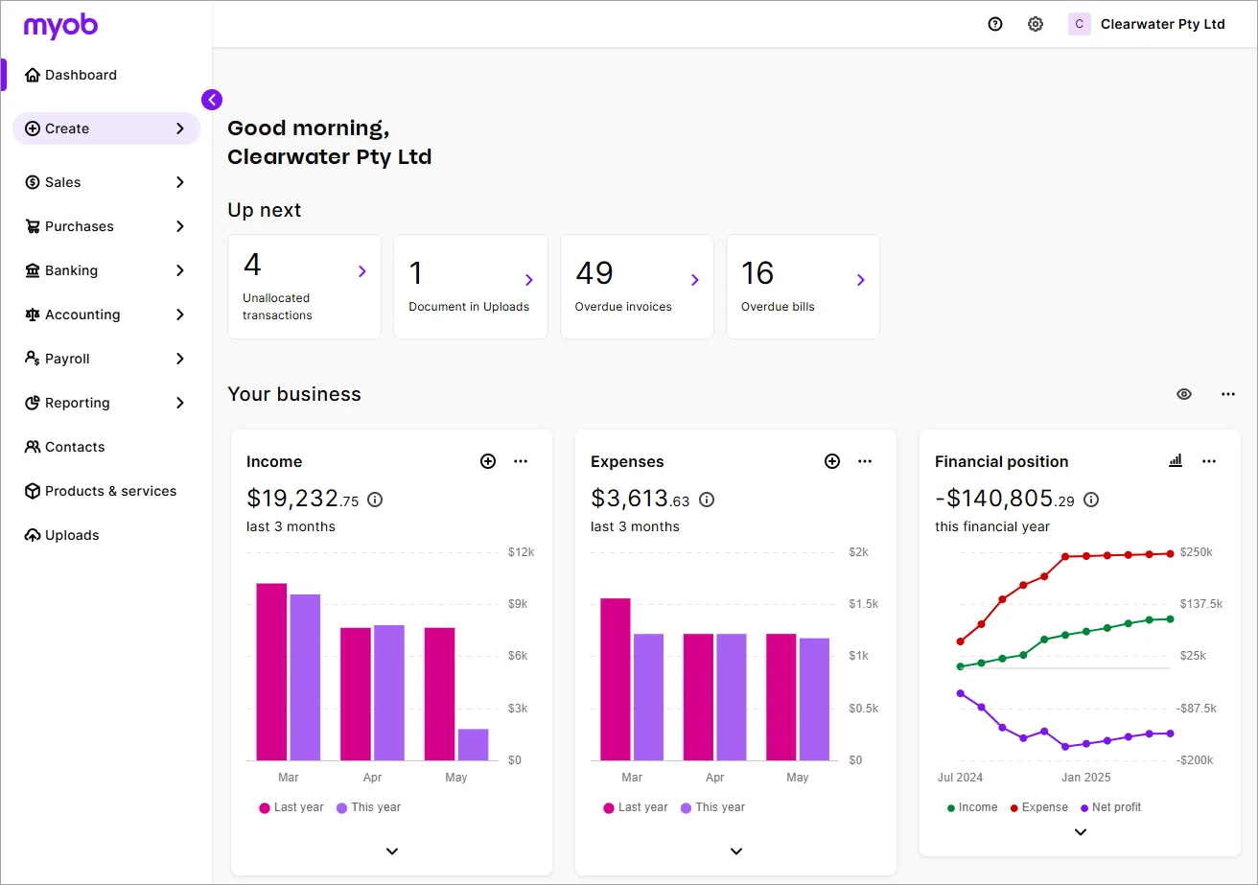Click the Accounting scales icon
The width and height of the screenshot is (1258, 885).
tap(33, 314)
